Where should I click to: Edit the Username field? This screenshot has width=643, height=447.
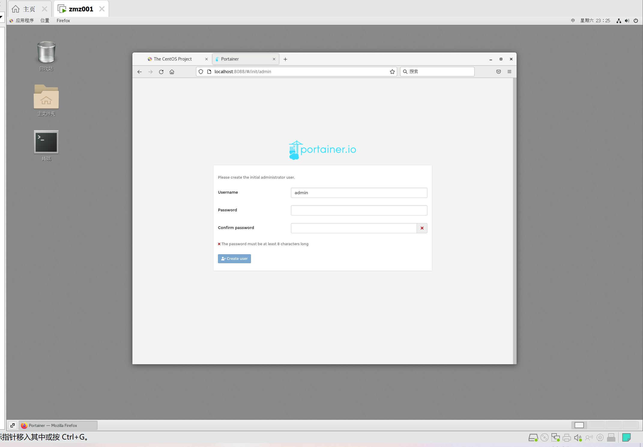pos(359,193)
